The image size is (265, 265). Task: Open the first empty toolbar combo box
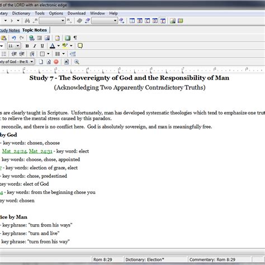tap(52, 21)
